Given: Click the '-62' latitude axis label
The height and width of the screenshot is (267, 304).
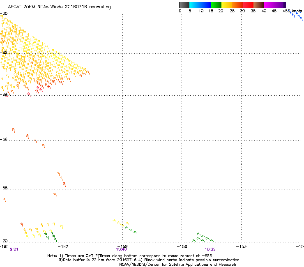Looking at the screenshot, I should 4,52.
